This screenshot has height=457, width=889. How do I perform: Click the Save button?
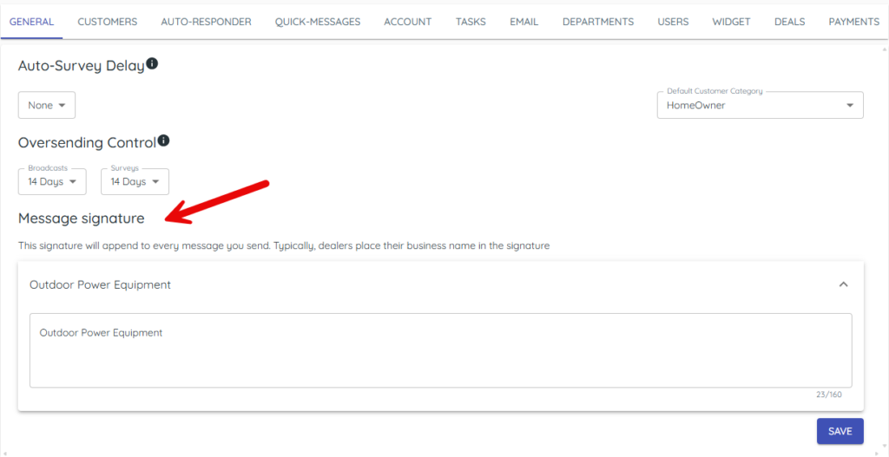coord(840,431)
